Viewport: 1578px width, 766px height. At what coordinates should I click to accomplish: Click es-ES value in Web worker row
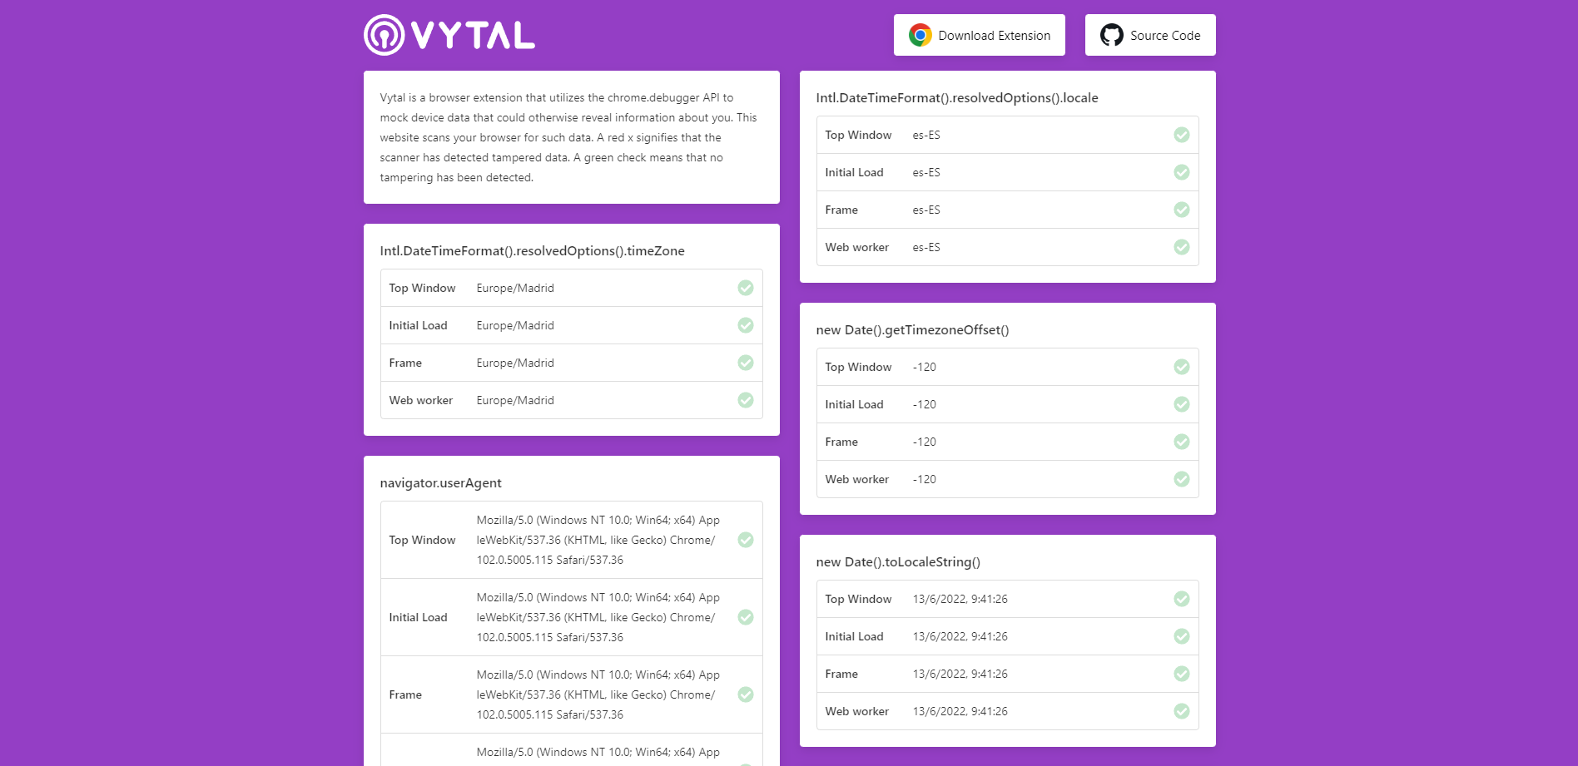tap(926, 247)
